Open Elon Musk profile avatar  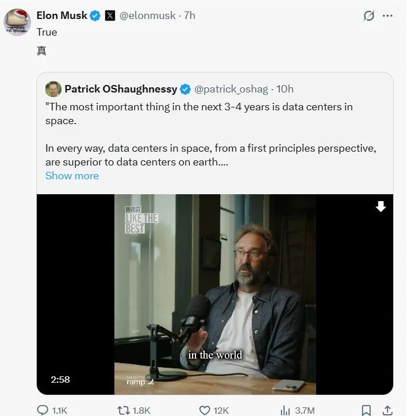17,22
